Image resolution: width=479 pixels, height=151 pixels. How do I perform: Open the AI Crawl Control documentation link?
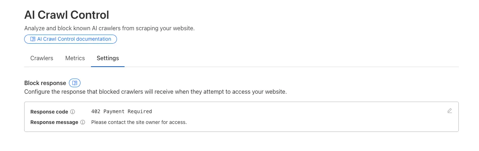pyautogui.click(x=74, y=39)
